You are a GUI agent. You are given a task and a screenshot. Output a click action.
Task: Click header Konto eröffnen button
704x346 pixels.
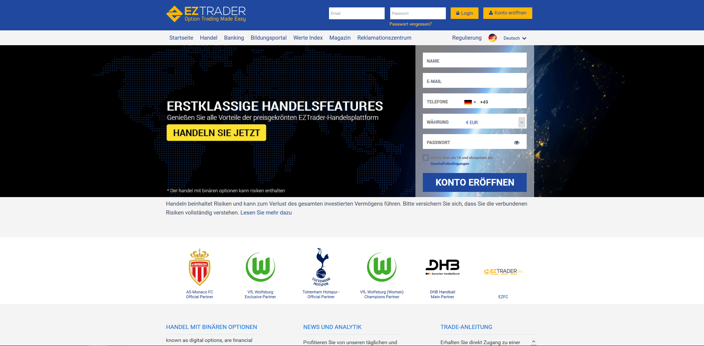[x=508, y=13]
